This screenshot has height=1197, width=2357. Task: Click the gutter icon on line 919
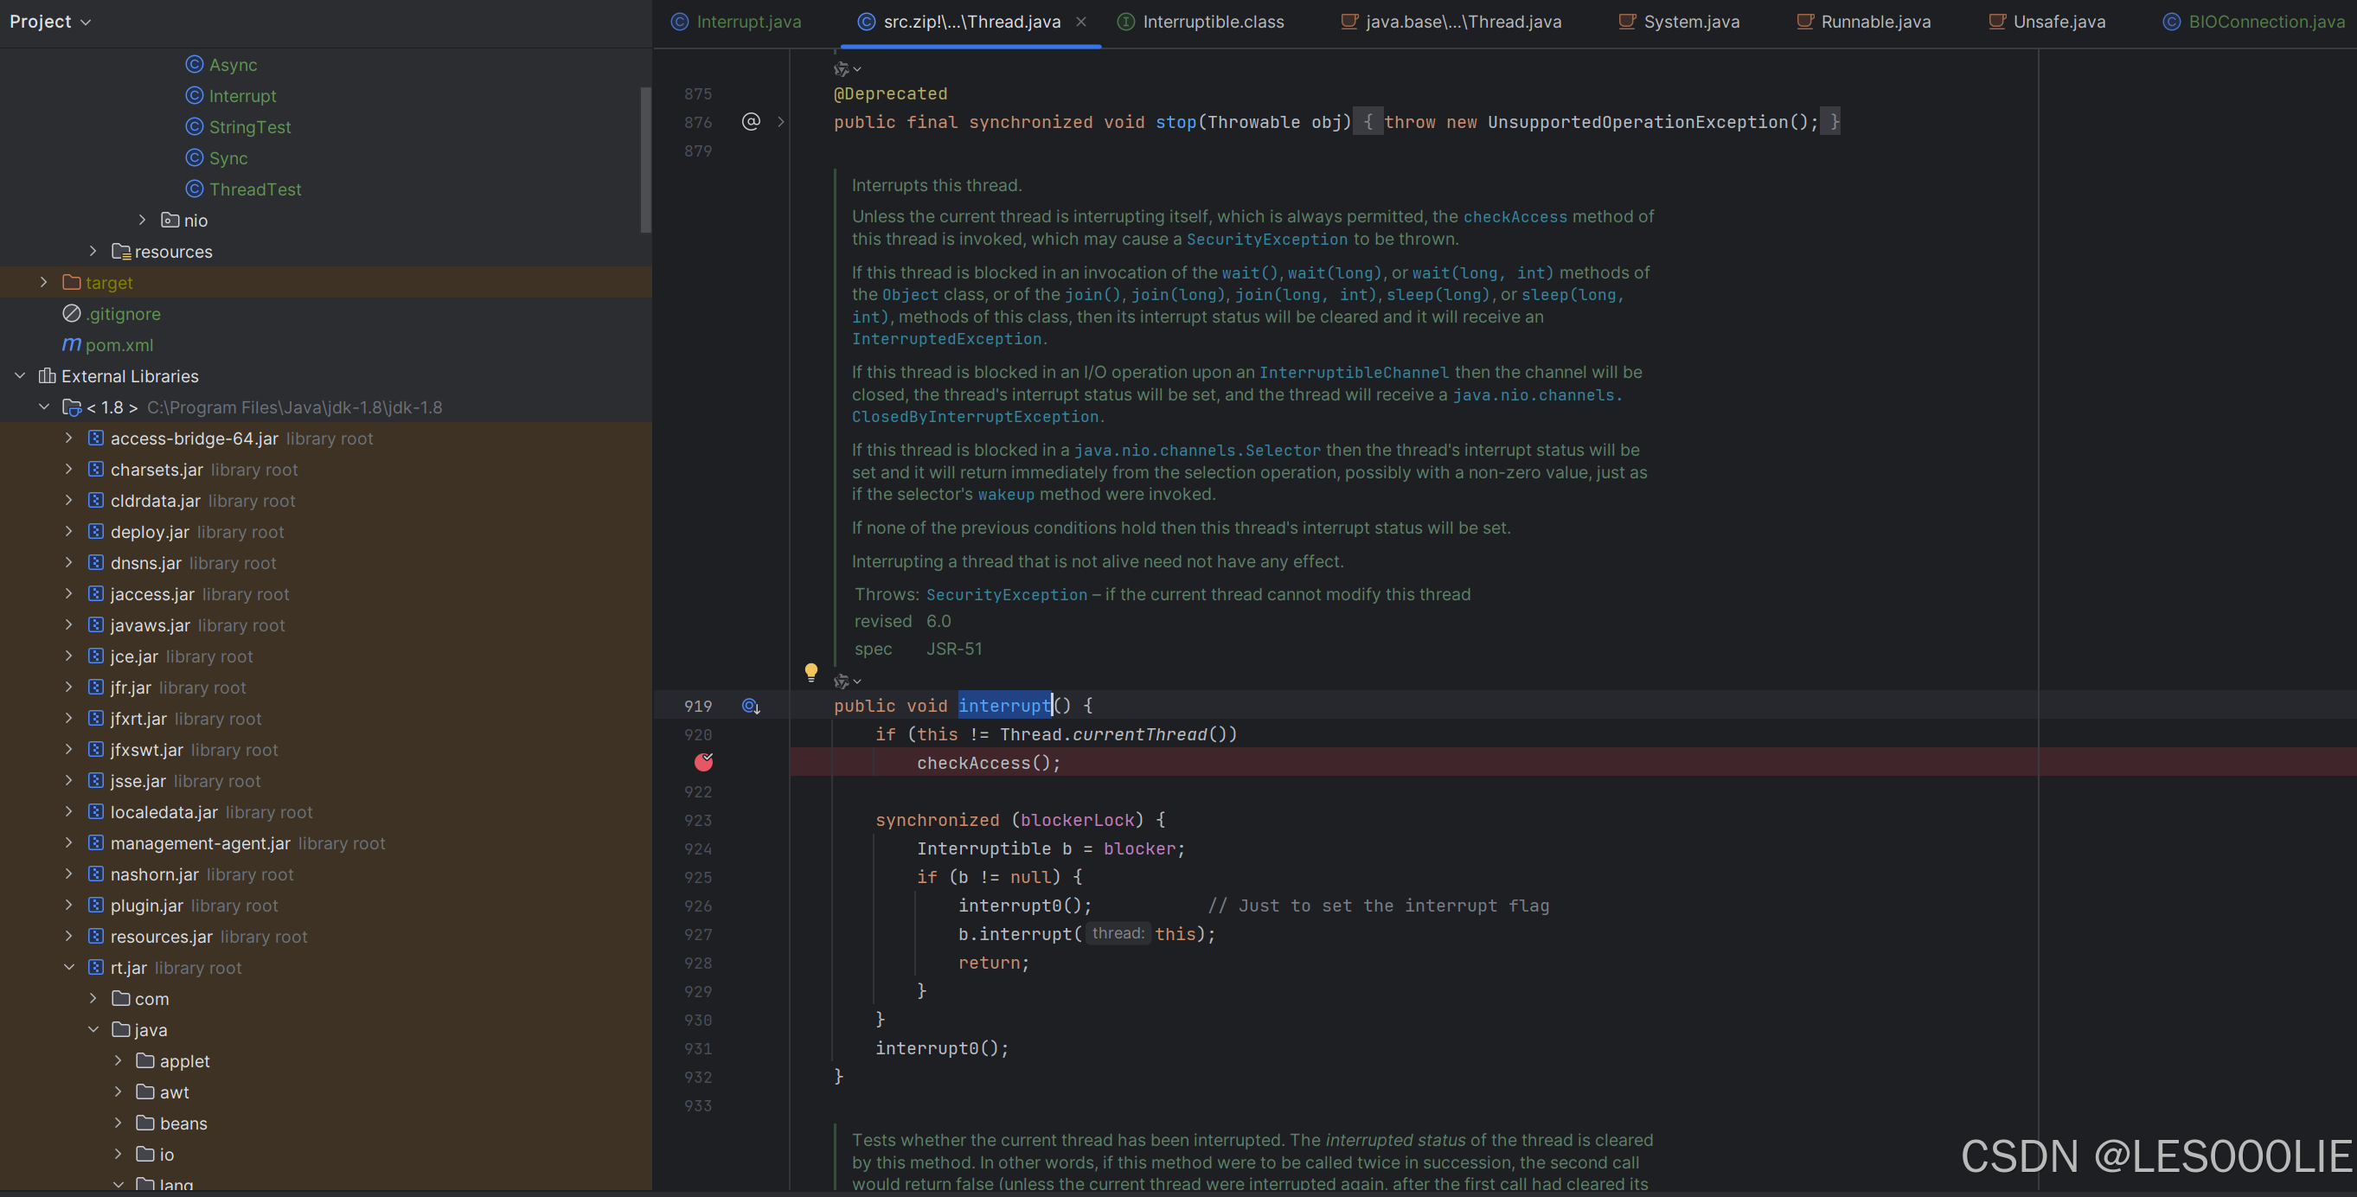pyautogui.click(x=751, y=706)
